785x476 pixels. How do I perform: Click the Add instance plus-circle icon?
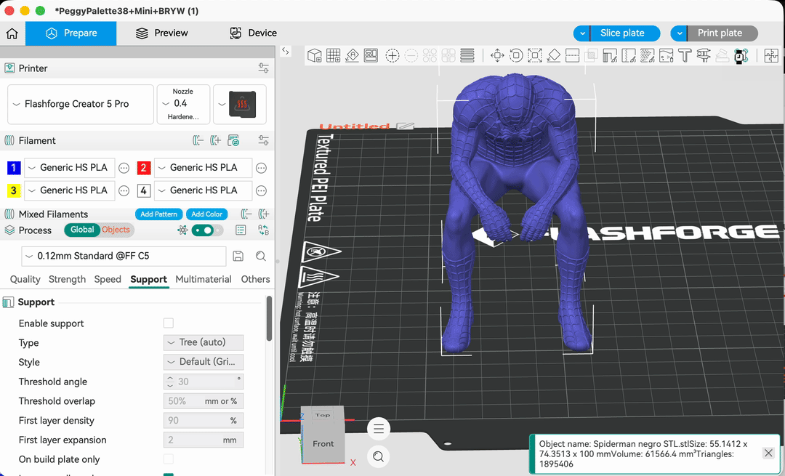tap(392, 55)
